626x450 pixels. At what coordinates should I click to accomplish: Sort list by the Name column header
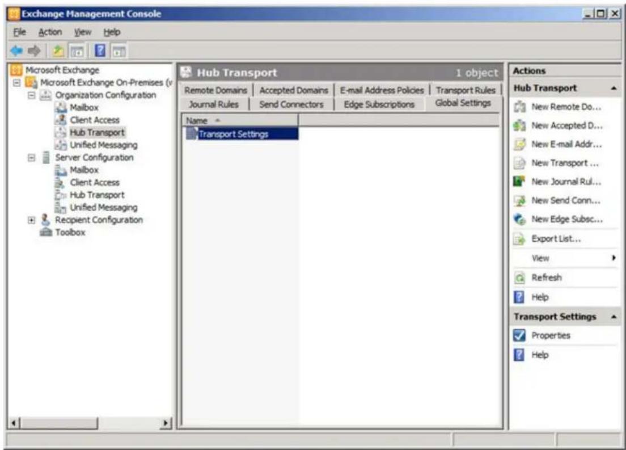point(240,120)
